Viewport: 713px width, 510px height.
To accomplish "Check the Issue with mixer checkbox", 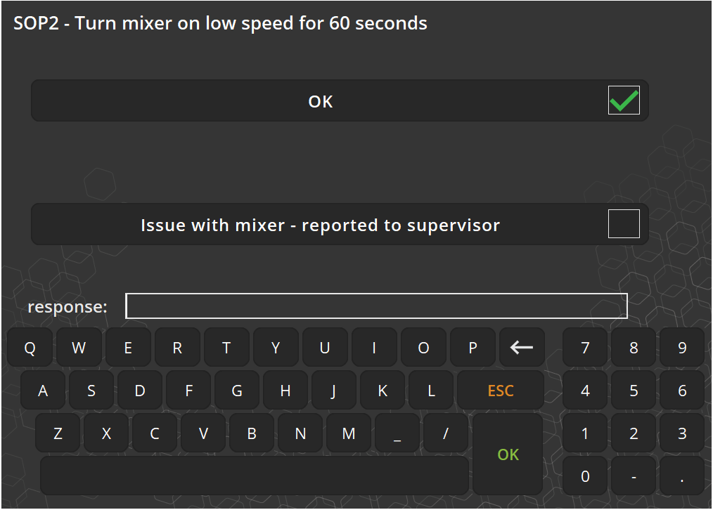I will [624, 224].
